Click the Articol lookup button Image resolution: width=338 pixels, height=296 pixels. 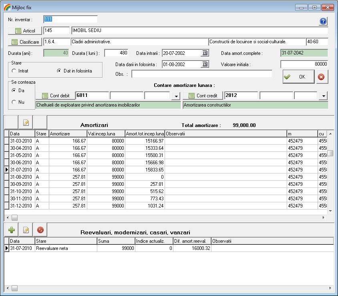25,31
